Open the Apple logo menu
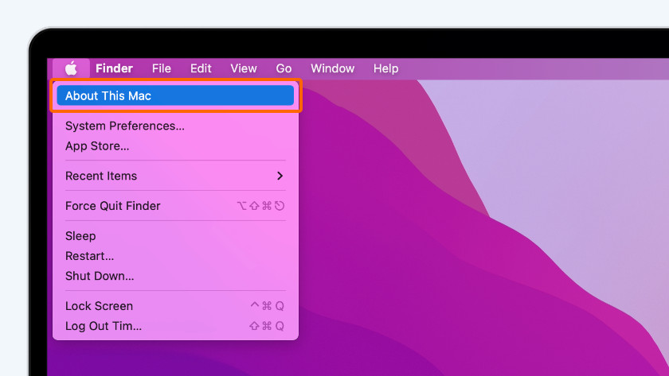This screenshot has width=669, height=376. 71,68
